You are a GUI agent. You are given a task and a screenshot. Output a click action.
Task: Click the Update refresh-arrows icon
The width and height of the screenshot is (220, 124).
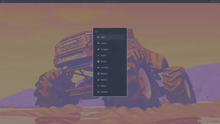click(x=98, y=80)
